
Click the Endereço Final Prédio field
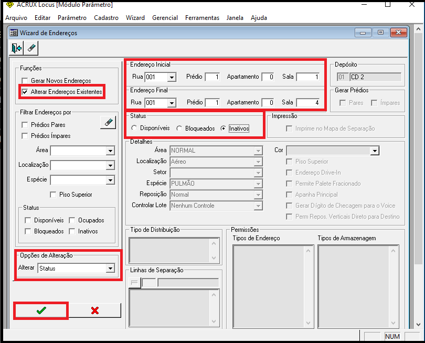[x=212, y=103]
